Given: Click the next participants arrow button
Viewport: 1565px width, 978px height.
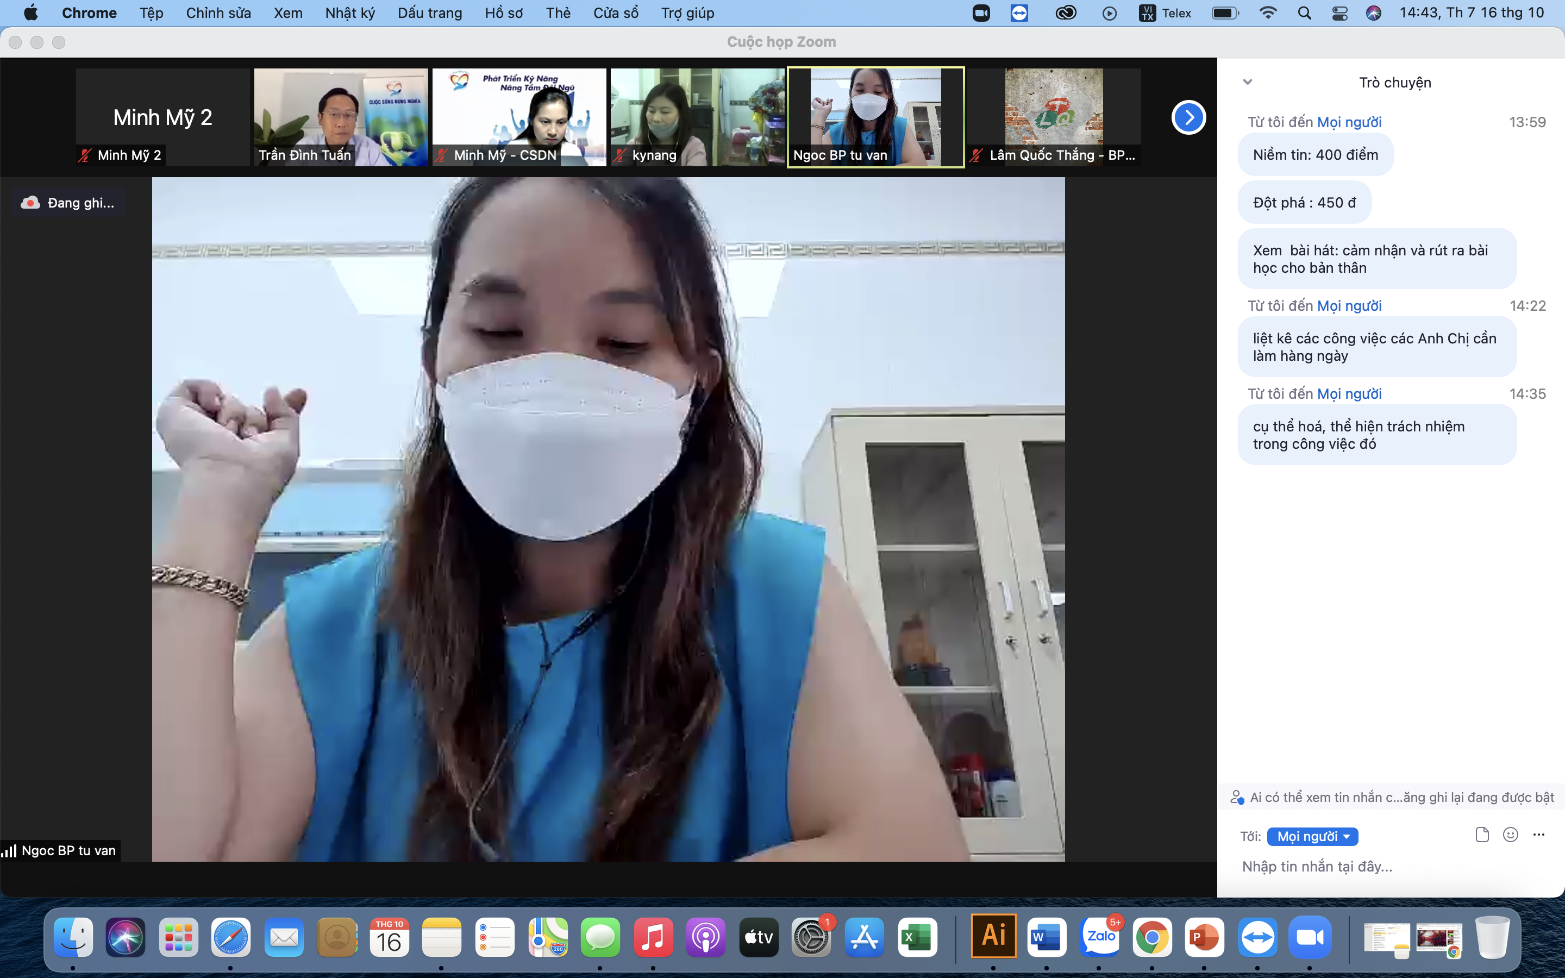Looking at the screenshot, I should tap(1188, 117).
